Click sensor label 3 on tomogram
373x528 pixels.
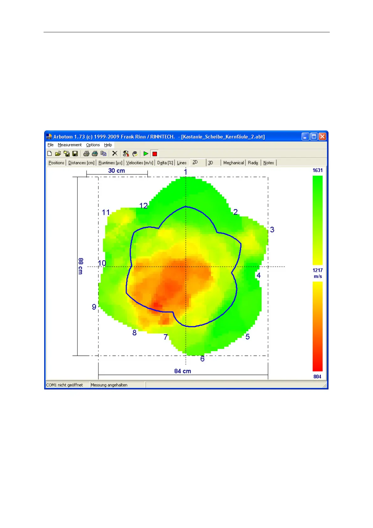(x=272, y=230)
